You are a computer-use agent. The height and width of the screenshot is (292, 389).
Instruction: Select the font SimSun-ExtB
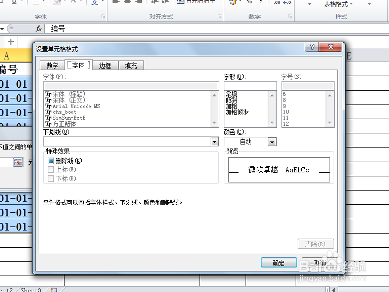(69, 118)
